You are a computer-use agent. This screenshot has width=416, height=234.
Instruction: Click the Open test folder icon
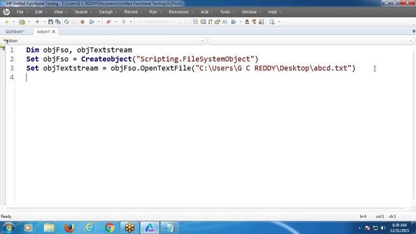point(22,22)
